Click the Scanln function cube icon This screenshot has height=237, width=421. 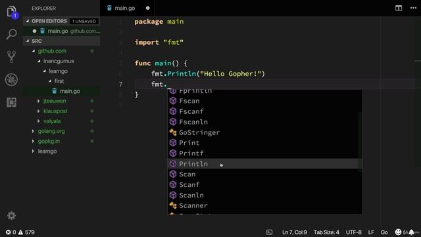173,195
